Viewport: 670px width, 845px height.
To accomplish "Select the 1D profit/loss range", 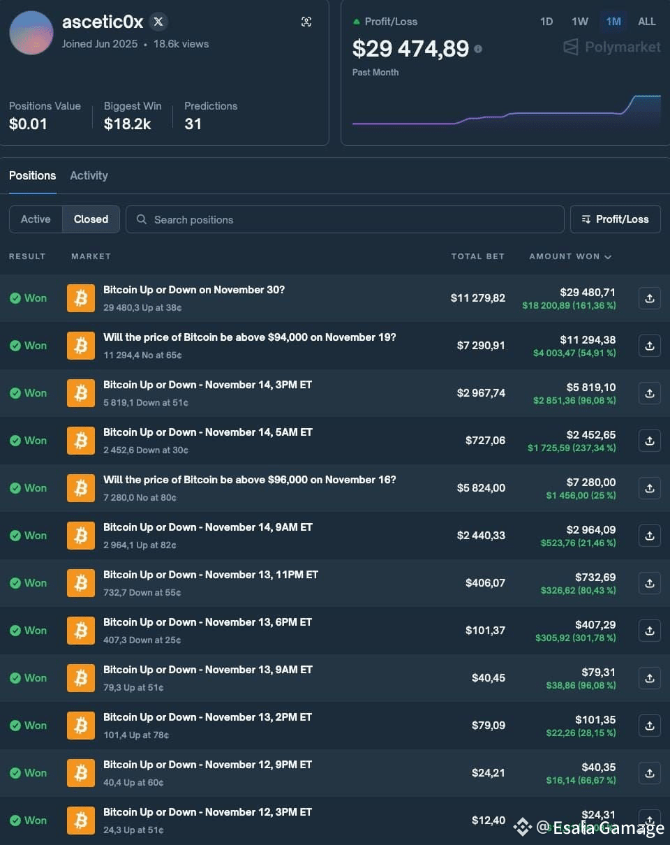I will pos(546,22).
